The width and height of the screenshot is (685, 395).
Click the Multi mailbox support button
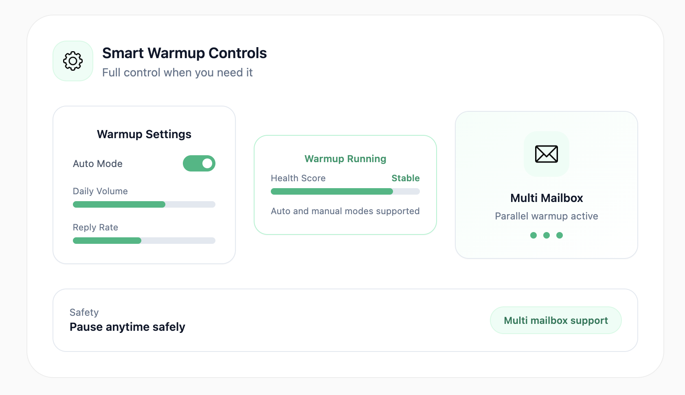click(x=555, y=321)
